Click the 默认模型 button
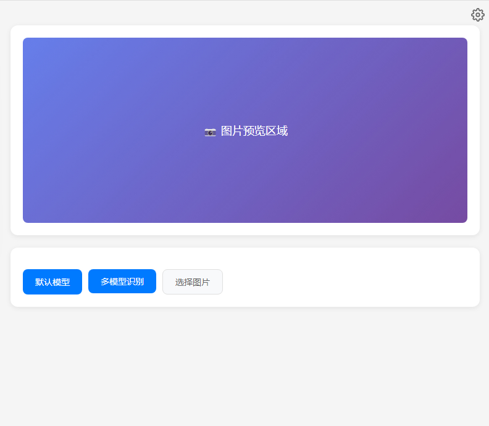Screen dimensions: 489x426 coord(52,282)
